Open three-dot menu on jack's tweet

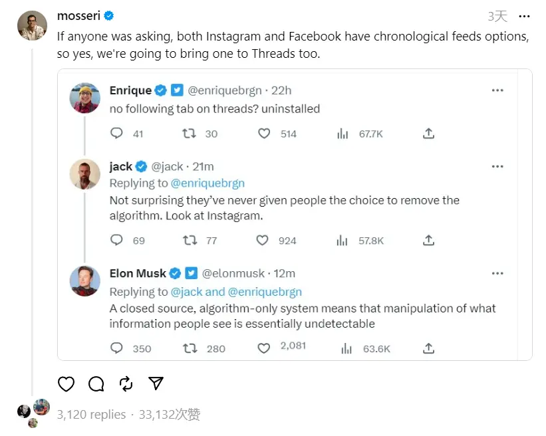(497, 166)
